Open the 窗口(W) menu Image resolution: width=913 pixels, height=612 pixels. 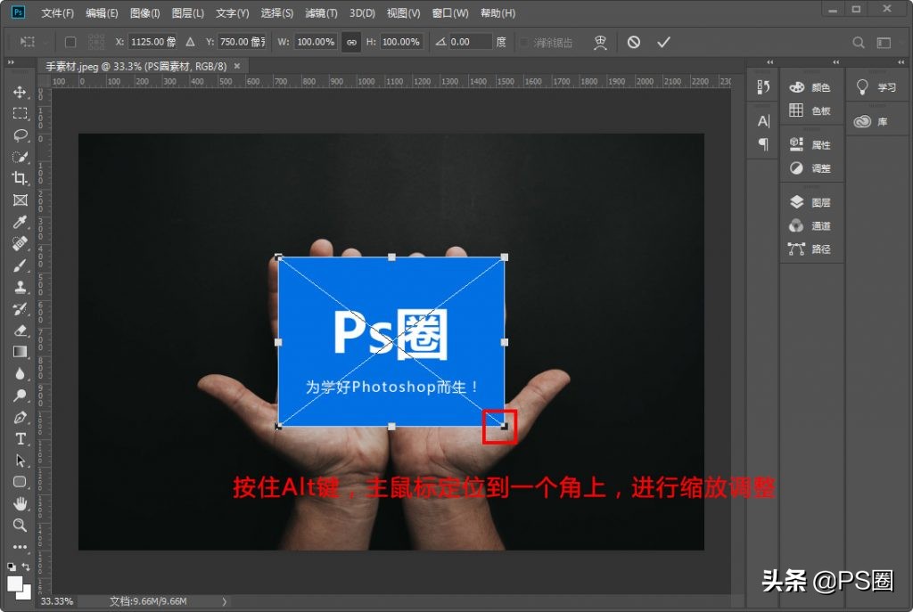click(450, 12)
